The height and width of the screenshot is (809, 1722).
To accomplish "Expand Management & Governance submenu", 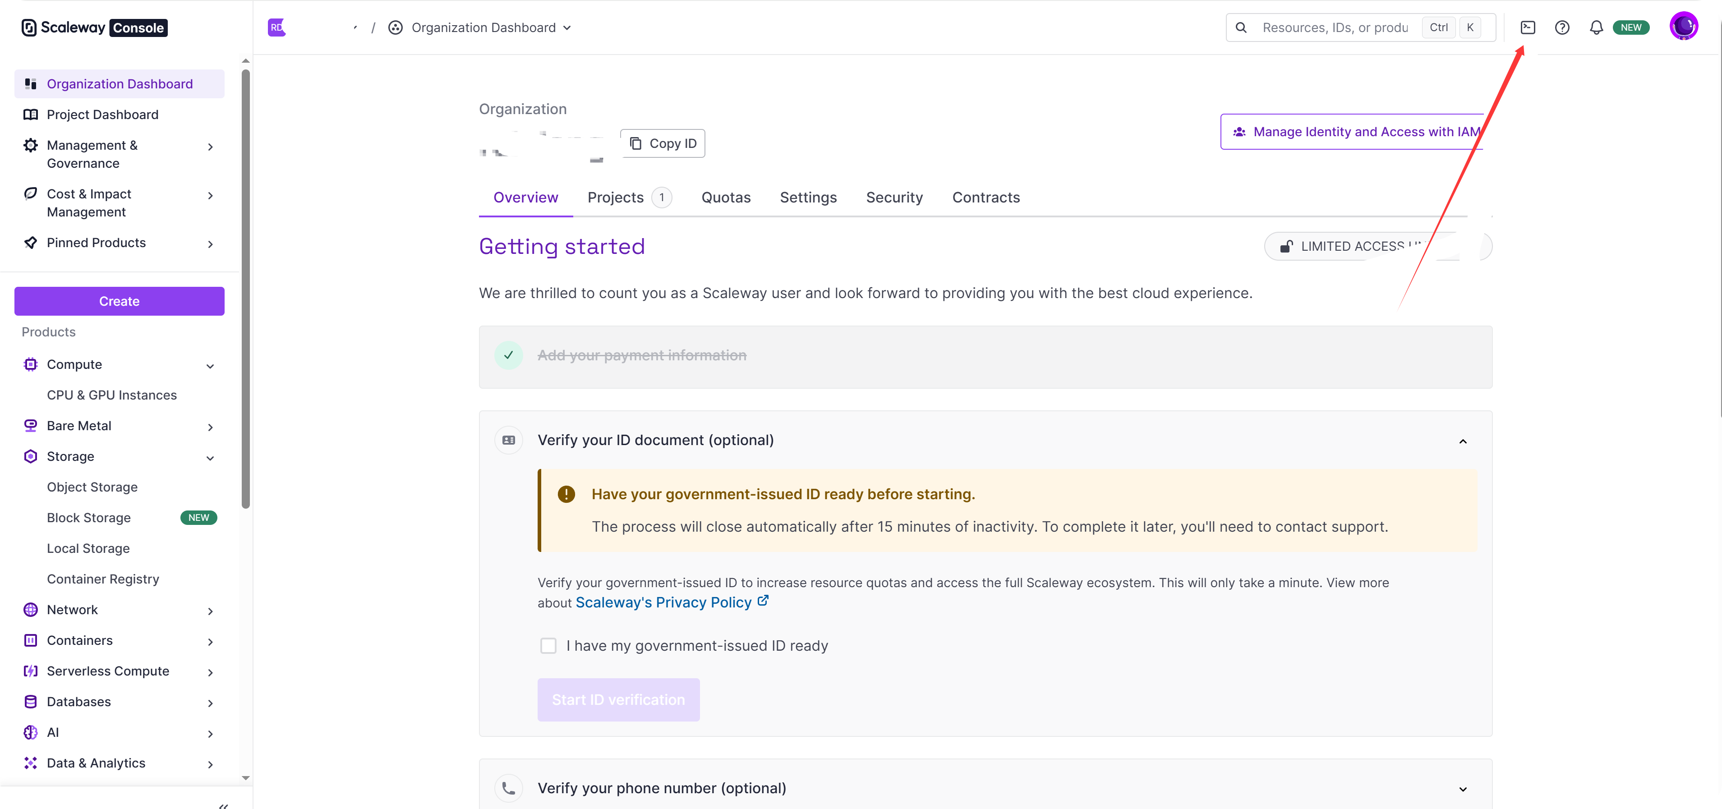I will [211, 147].
